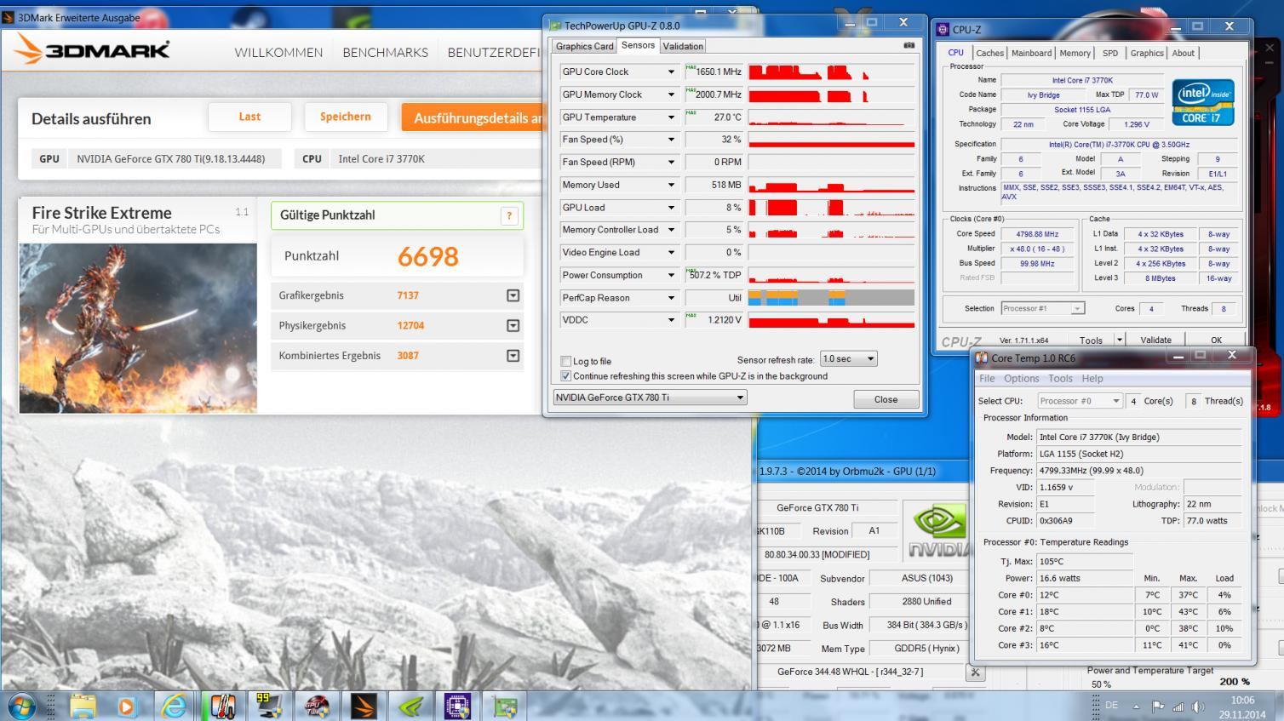Click Close button in GPU-Z
1284x721 pixels.
coord(886,399)
